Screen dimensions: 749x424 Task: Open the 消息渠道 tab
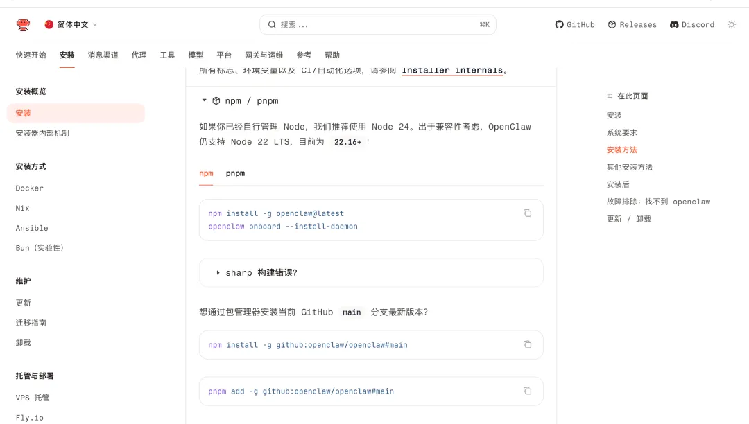tap(103, 55)
